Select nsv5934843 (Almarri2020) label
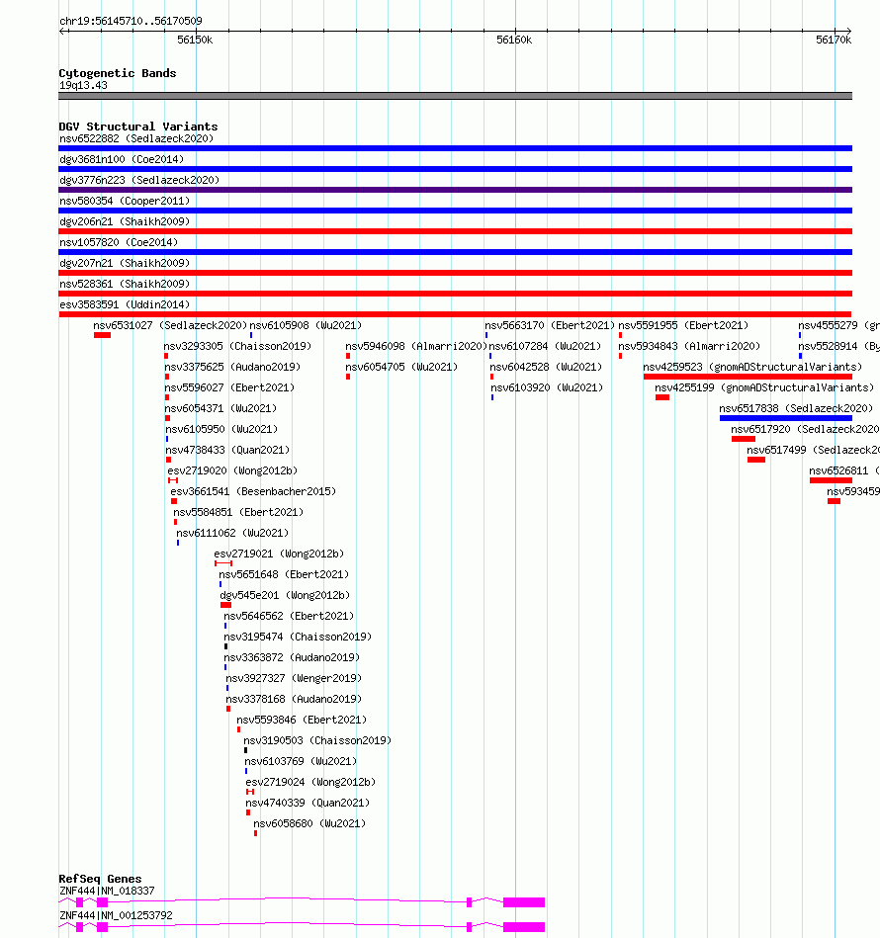Screen dimensions: 880x938 pos(689,346)
